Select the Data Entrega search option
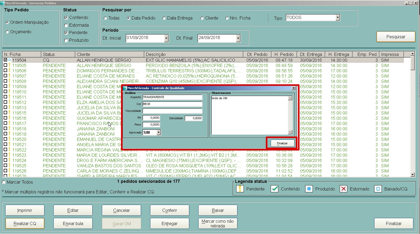The image size is (420, 234). coord(164,18)
